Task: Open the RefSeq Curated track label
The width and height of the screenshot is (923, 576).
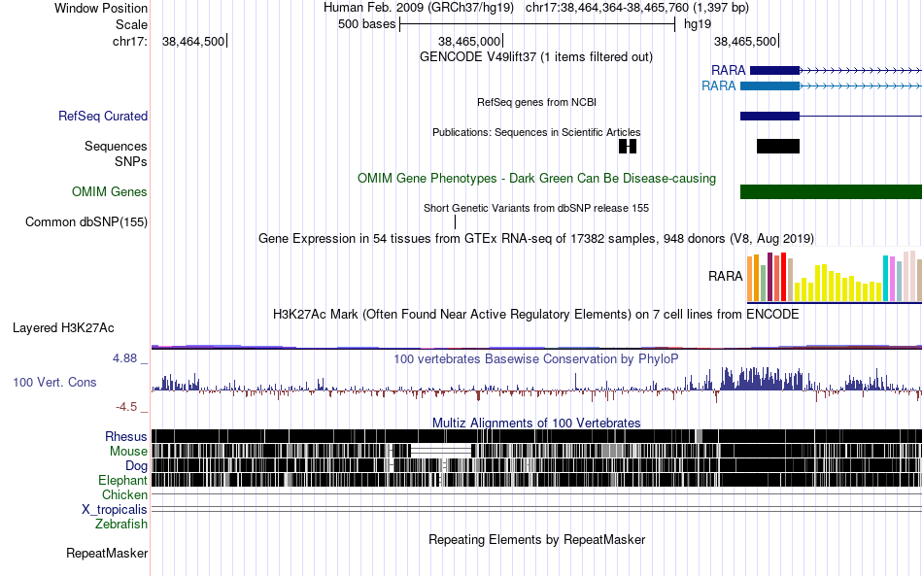Action: point(103,116)
